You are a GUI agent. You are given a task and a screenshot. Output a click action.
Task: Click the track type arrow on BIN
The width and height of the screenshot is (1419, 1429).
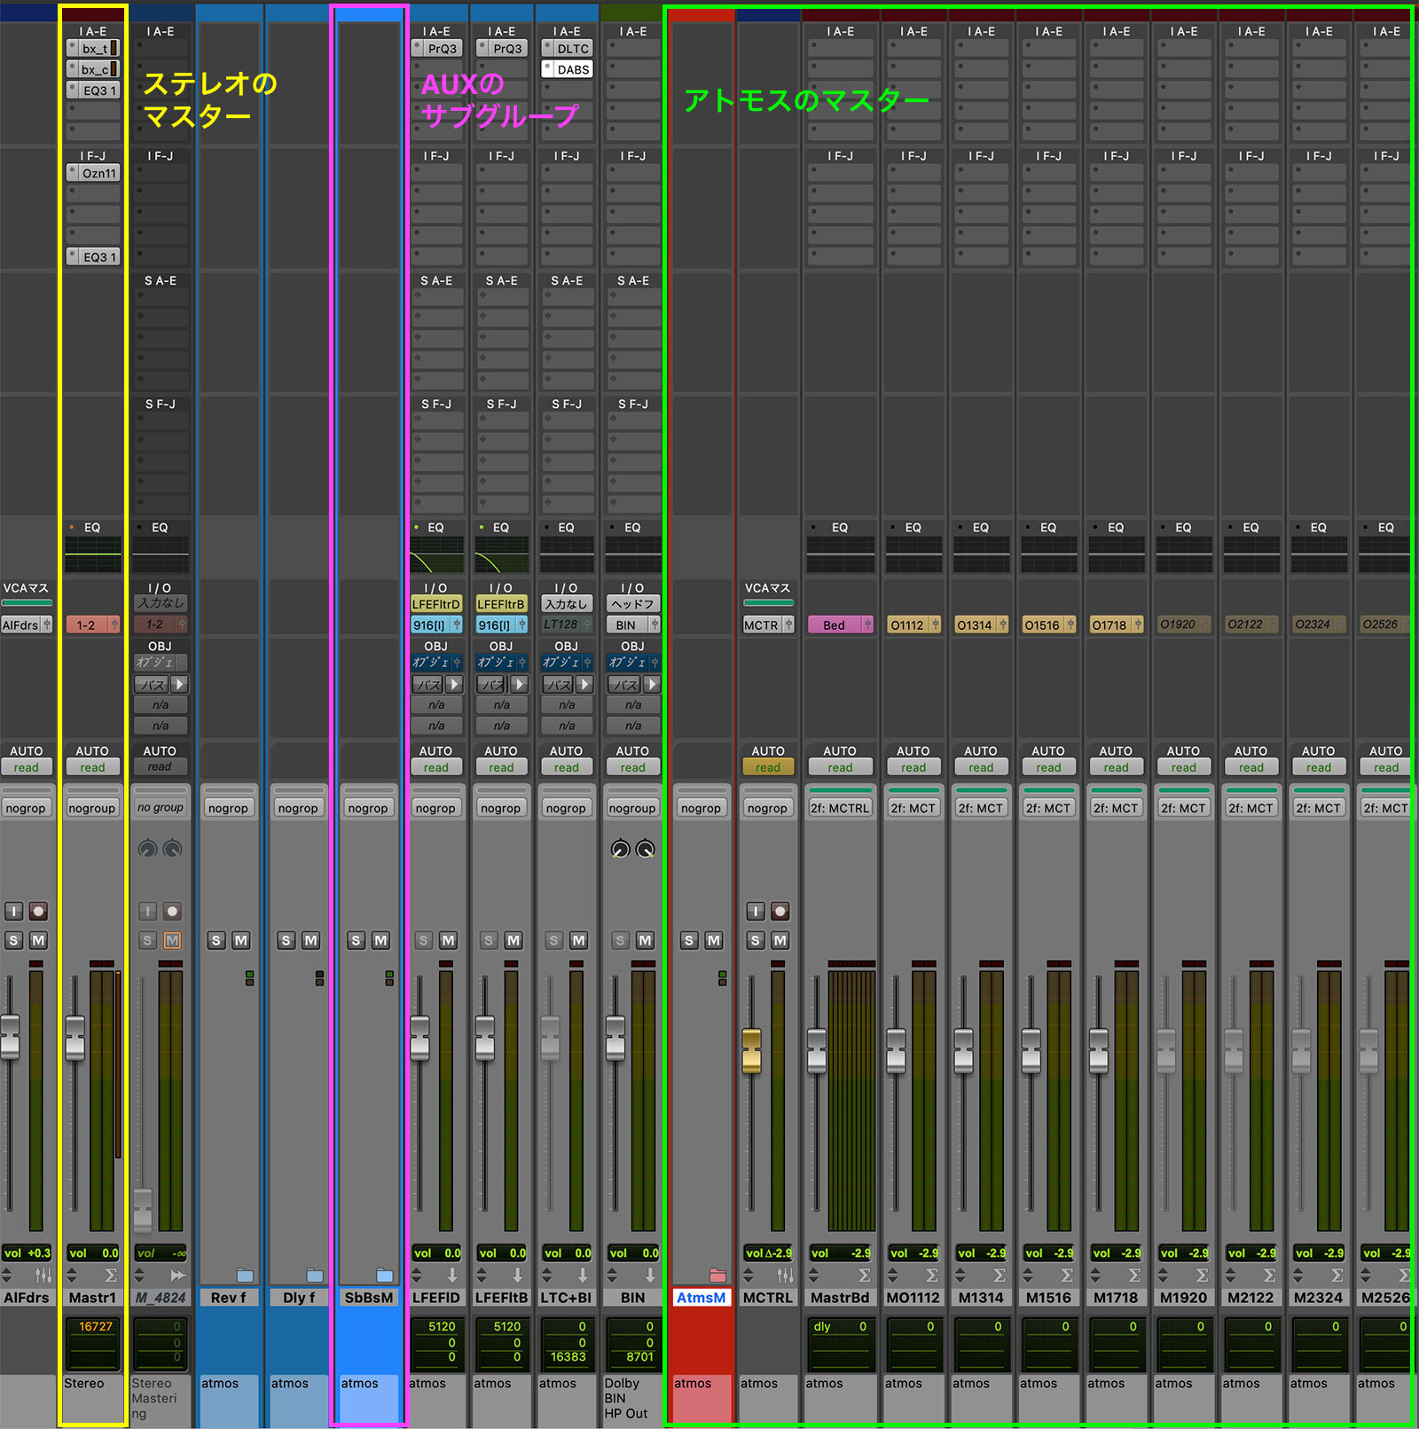(x=650, y=1276)
